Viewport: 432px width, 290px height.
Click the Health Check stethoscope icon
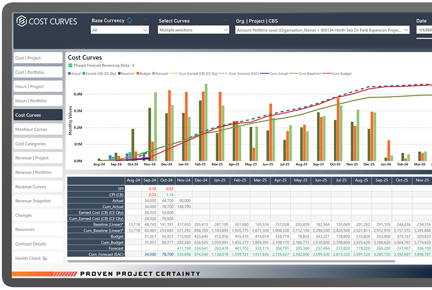click(x=45, y=258)
